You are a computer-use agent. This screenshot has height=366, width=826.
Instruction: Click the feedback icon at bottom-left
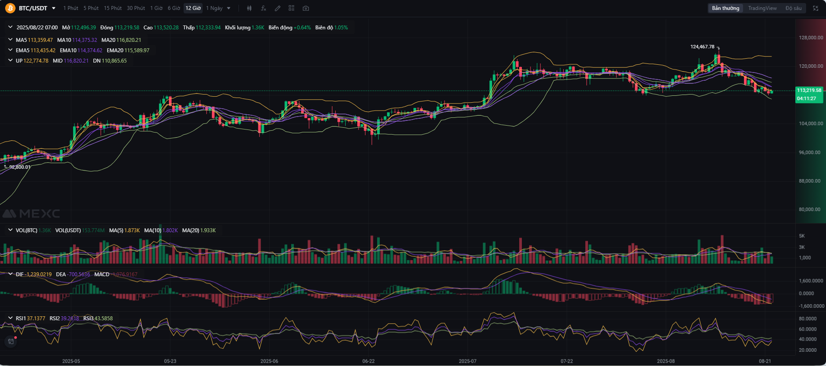click(11, 341)
